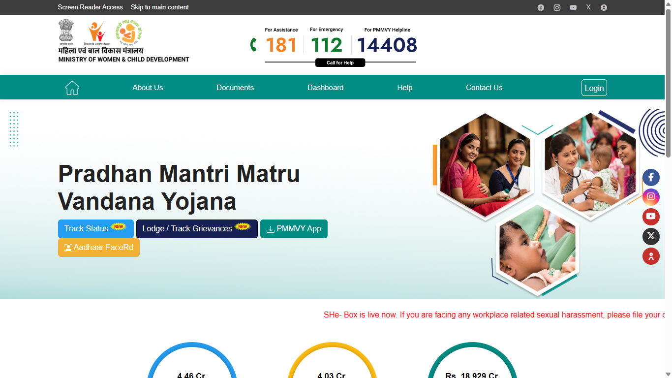Click accessibility icon in top header bar
Image resolution: width=672 pixels, height=378 pixels.
604,7
